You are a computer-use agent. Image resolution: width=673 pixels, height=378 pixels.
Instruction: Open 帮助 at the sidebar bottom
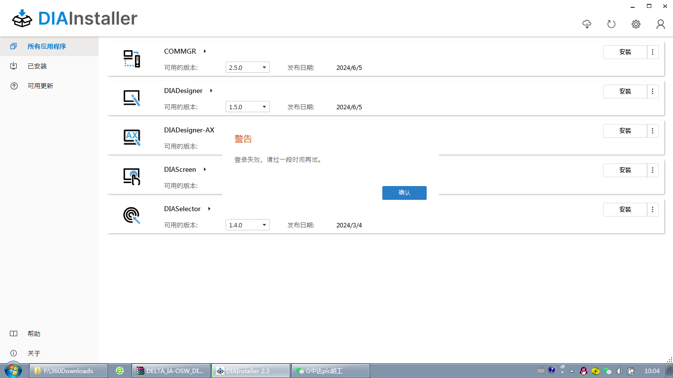34,334
